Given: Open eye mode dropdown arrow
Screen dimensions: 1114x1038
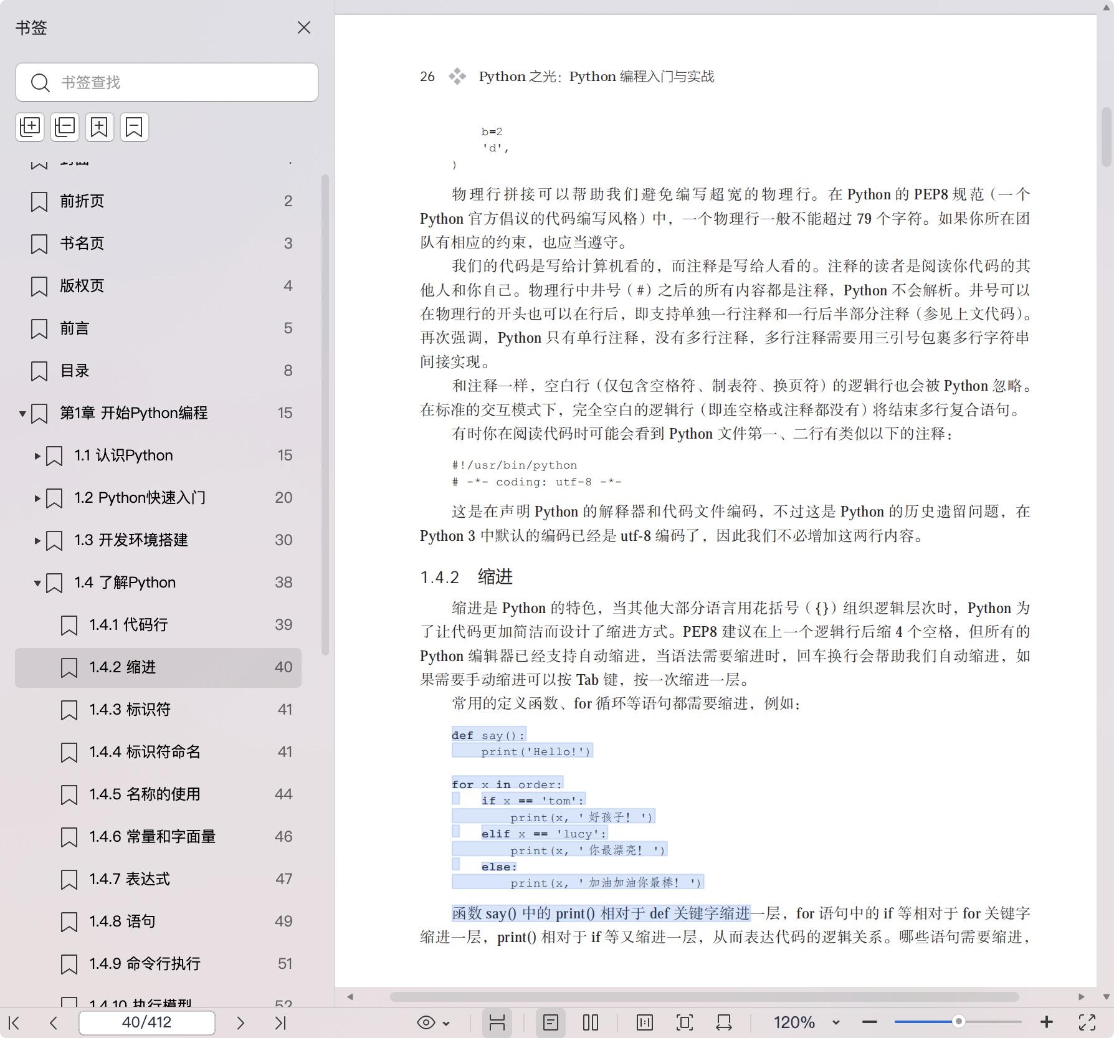Looking at the screenshot, I should click(x=446, y=1023).
